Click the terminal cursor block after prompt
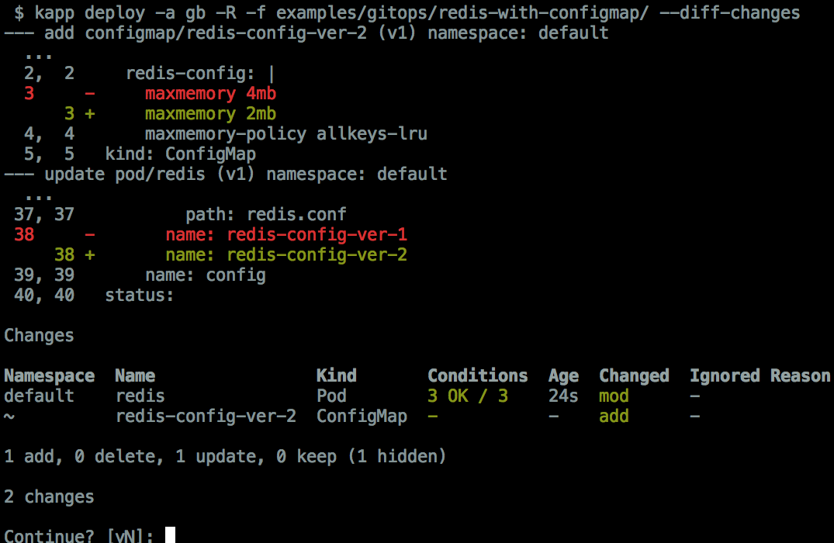Viewport: 834px width, 543px height. [170, 535]
